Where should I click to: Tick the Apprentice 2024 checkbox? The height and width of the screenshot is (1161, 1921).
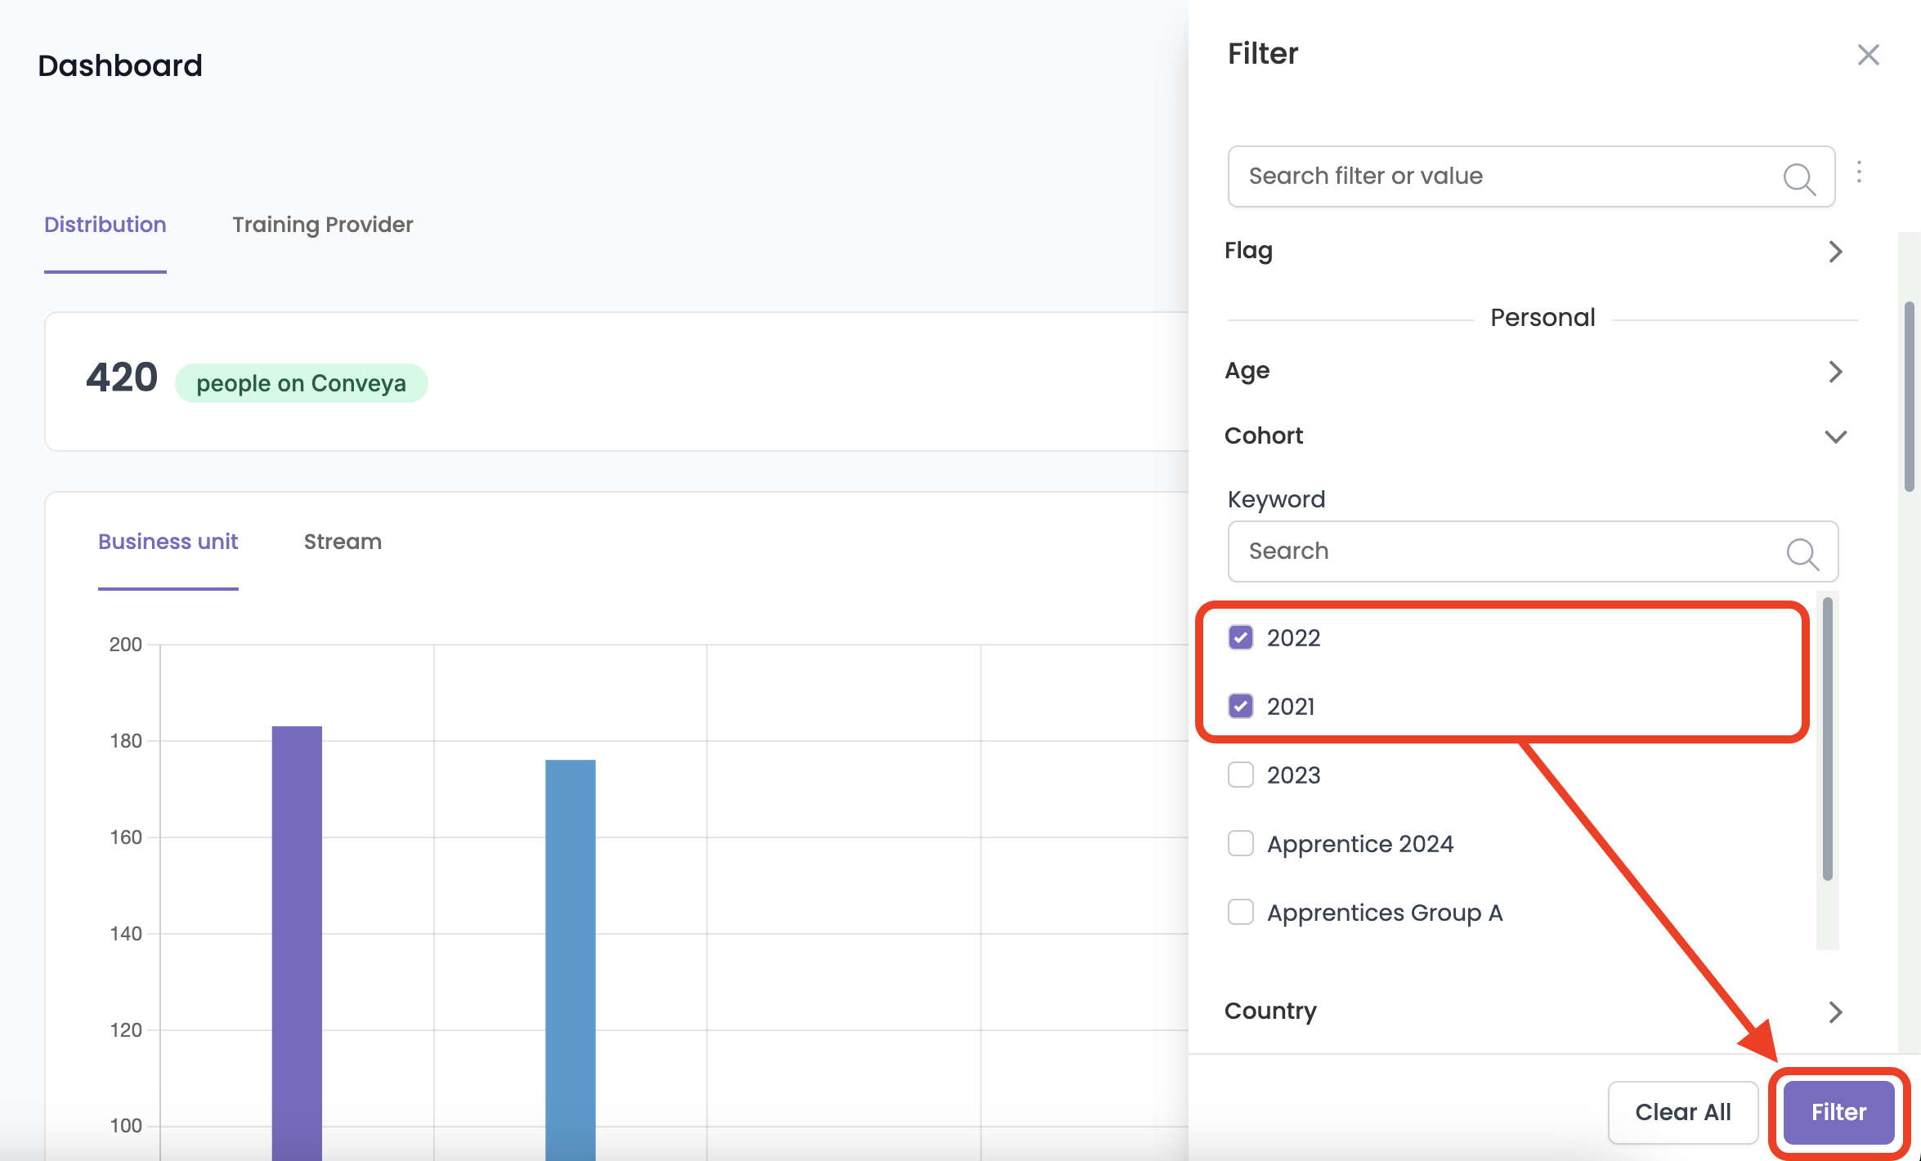click(1240, 843)
